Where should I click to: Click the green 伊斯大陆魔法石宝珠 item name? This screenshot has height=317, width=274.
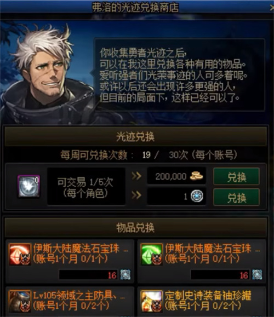[x=208, y=249]
